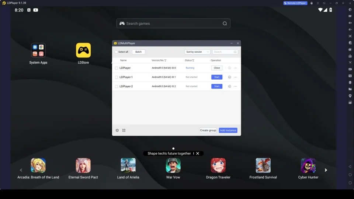Viewport: 354px width, 199px height.
Task: Launch Dragon Traveler game icon
Action: click(x=218, y=165)
